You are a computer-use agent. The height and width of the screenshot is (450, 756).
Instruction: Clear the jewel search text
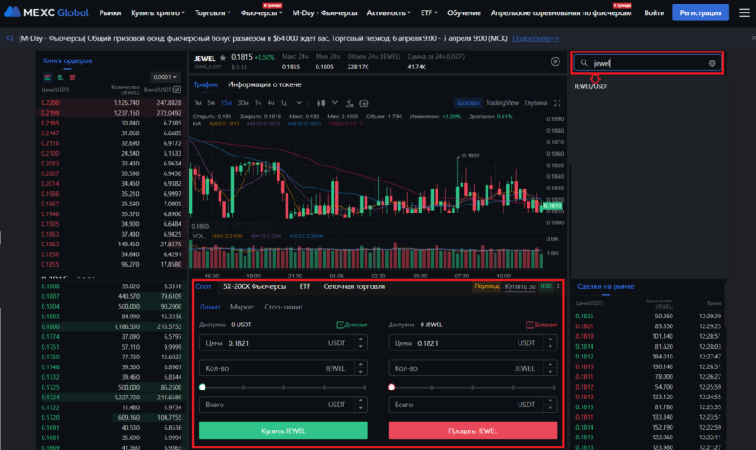(x=712, y=63)
